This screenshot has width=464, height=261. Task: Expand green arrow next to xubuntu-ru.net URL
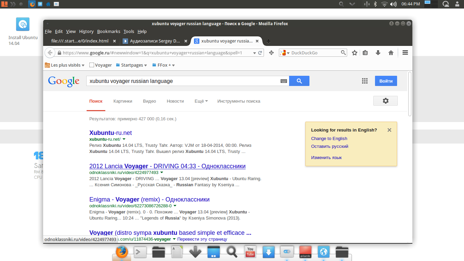coord(124,139)
